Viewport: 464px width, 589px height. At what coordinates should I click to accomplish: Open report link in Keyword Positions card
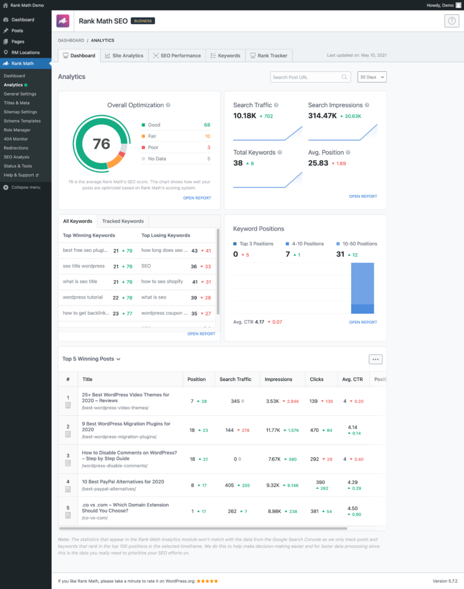[363, 322]
